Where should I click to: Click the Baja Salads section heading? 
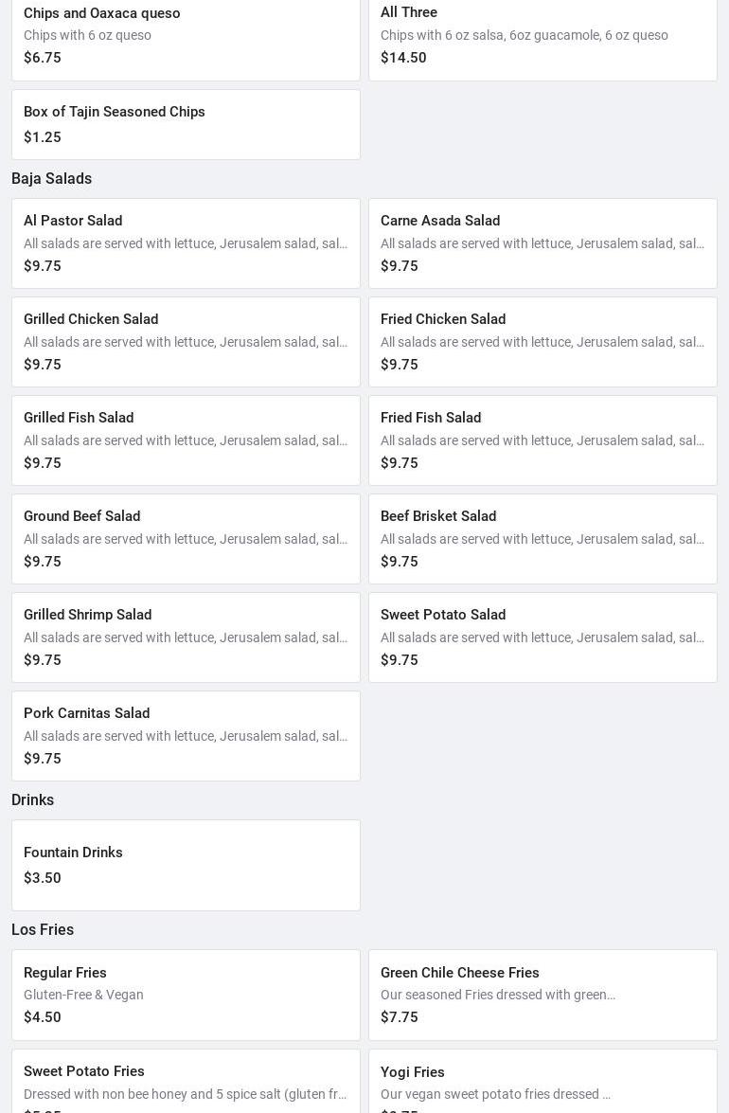[x=52, y=179]
